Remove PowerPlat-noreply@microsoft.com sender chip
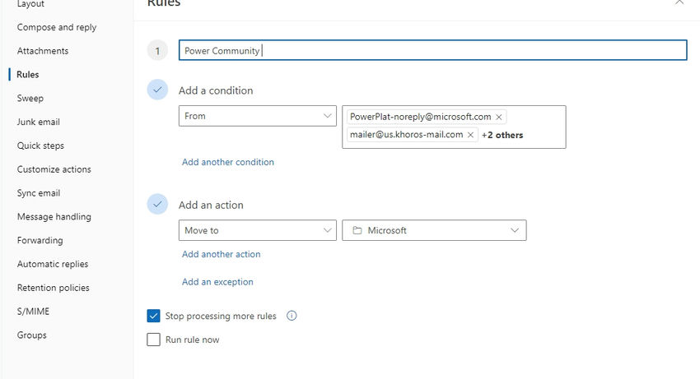This screenshot has height=379, width=700. click(x=499, y=117)
